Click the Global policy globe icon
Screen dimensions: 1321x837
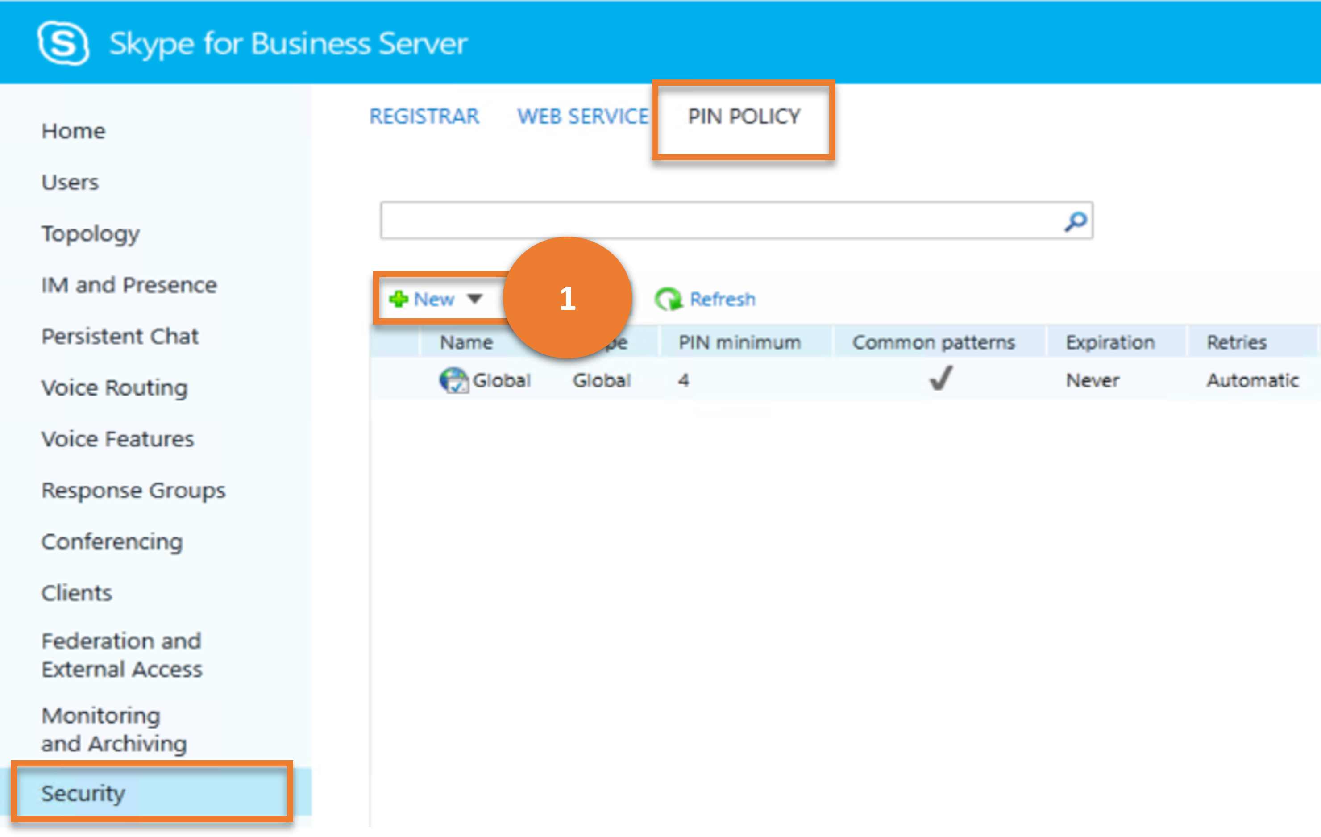coord(454,380)
